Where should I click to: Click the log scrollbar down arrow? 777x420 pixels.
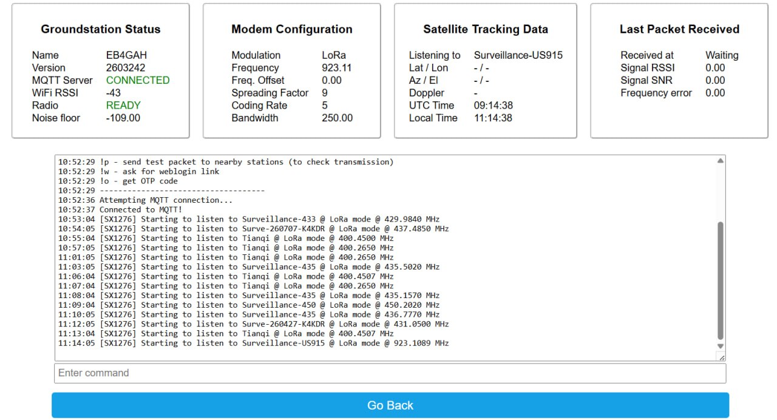pyautogui.click(x=721, y=347)
